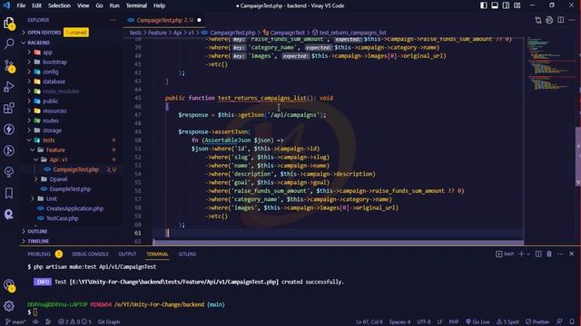Open Accounts icon in activity bar
Viewport: 581px width, 326px height.
(x=9, y=285)
